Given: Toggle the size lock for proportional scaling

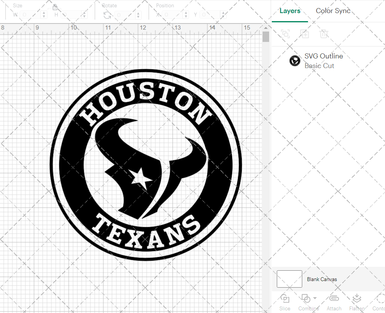Looking at the screenshot, I should [x=55, y=7].
